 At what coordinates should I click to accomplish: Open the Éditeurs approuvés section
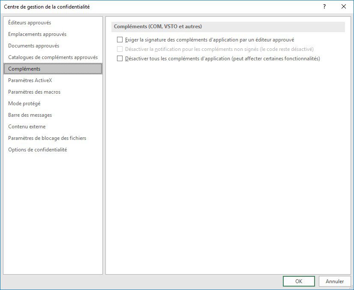coord(53,23)
